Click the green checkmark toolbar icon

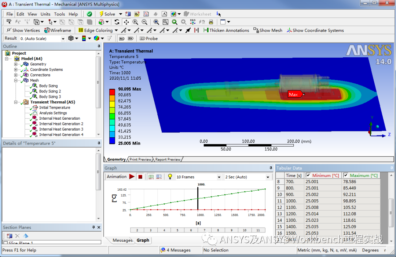[x=89, y=14]
